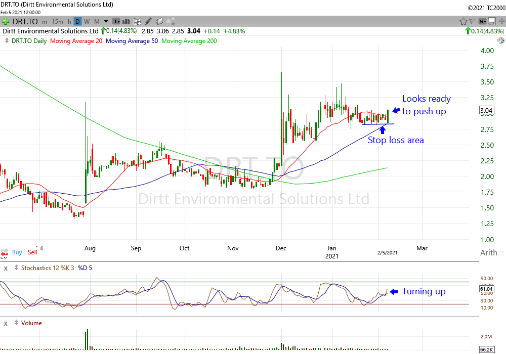Image resolution: width=506 pixels, height=354 pixels.
Task: Switch to the hourly 'h' timeframe
Action: (69, 22)
